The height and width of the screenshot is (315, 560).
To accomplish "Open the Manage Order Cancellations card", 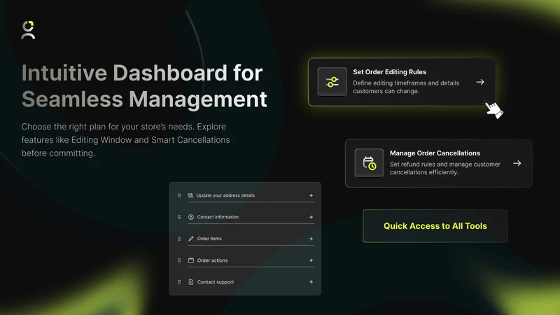I will [x=439, y=163].
